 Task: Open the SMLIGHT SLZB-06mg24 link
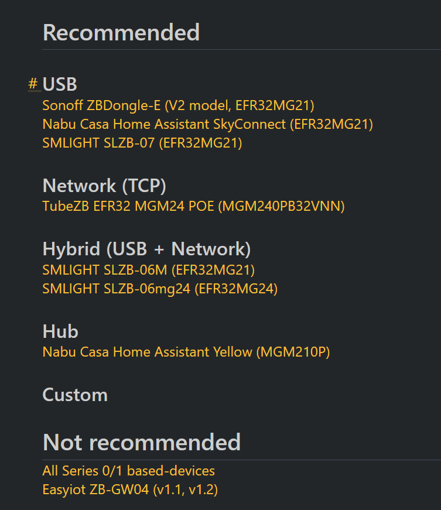[160, 289]
